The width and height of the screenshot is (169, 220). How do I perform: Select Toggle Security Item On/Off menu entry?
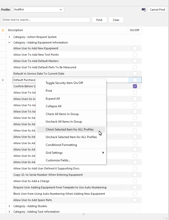coord(64,83)
